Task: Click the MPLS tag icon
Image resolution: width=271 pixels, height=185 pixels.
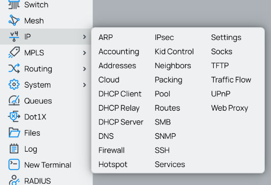Action: (14, 52)
